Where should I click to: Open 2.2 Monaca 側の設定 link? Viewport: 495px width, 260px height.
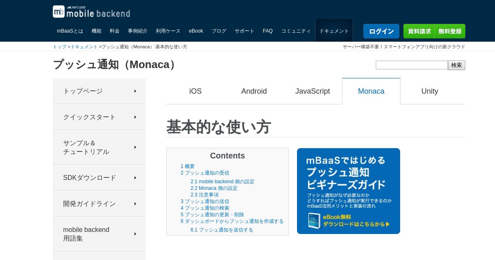[x=214, y=188]
